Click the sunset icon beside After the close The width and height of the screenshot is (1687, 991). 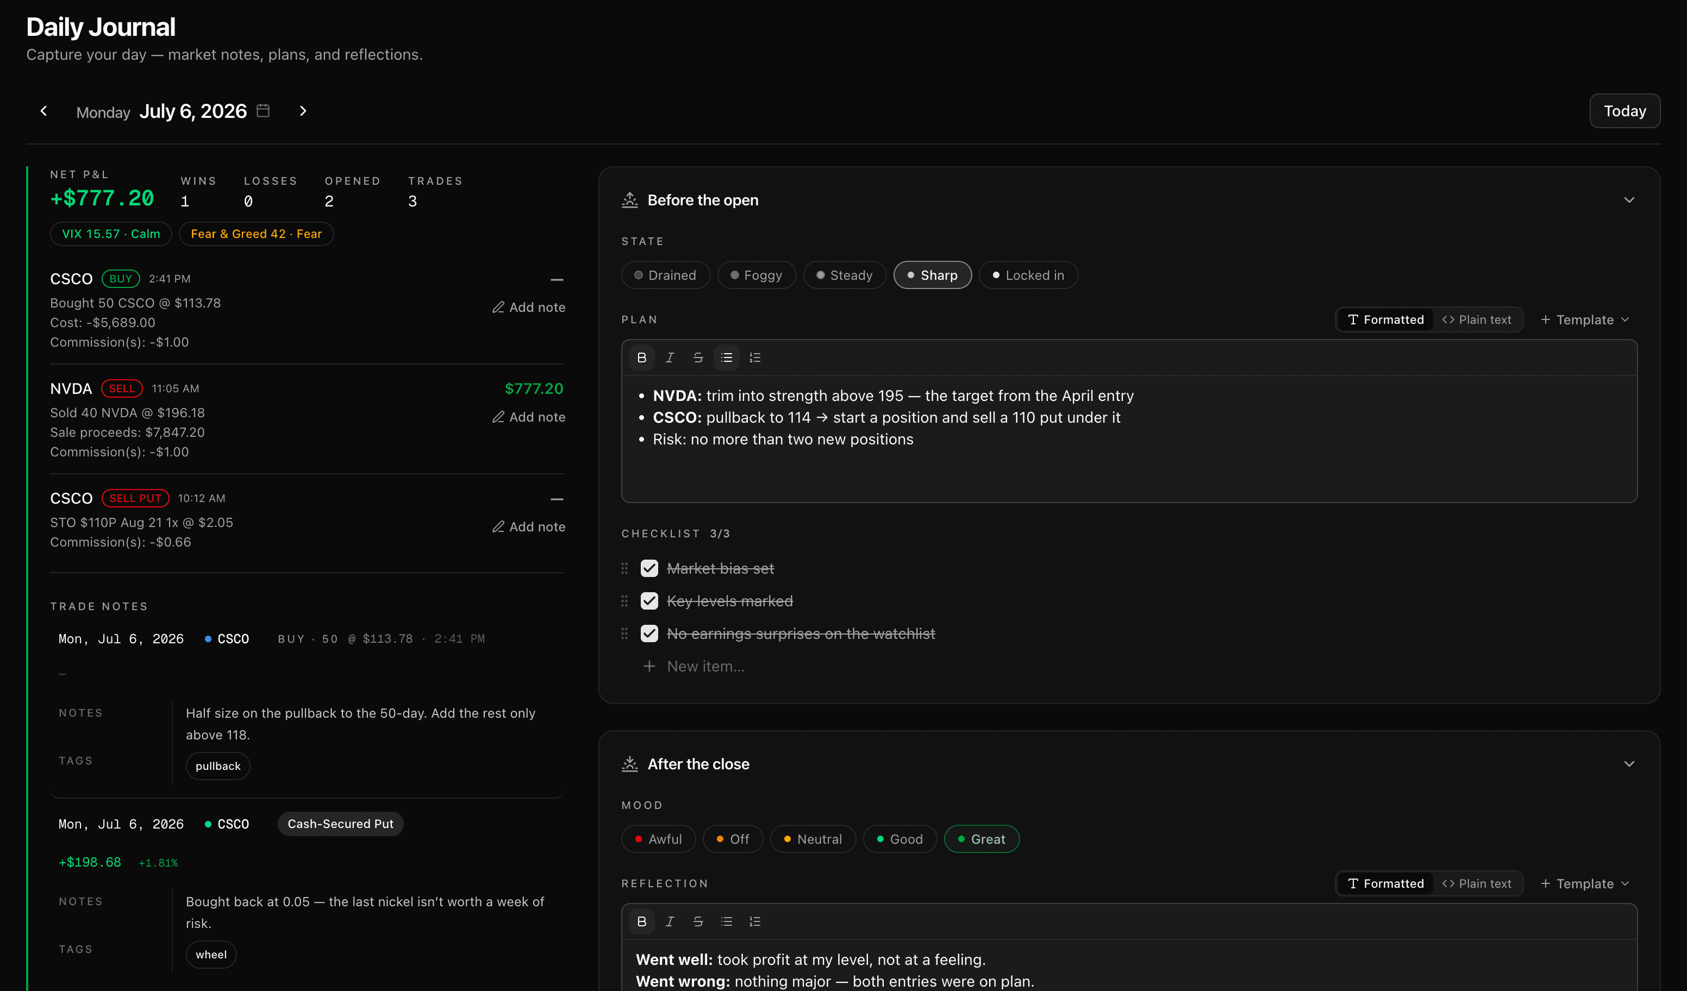(630, 764)
